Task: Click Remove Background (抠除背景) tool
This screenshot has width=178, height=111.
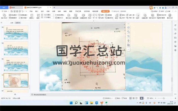Action: (x=76, y=16)
